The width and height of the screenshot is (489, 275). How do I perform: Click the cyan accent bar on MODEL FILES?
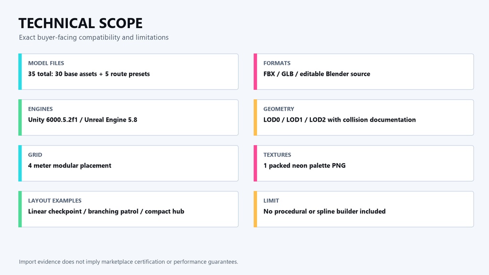[x=20, y=72]
